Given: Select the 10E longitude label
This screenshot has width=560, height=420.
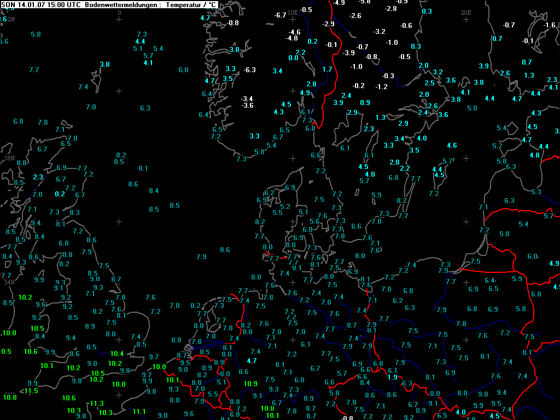Looking at the screenshot, I should [293, 12].
